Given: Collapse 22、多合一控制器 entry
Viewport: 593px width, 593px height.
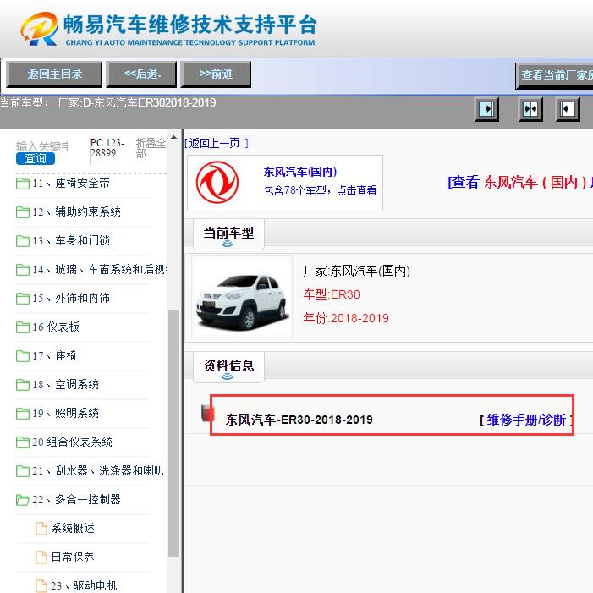Looking at the screenshot, I should pos(77,499).
